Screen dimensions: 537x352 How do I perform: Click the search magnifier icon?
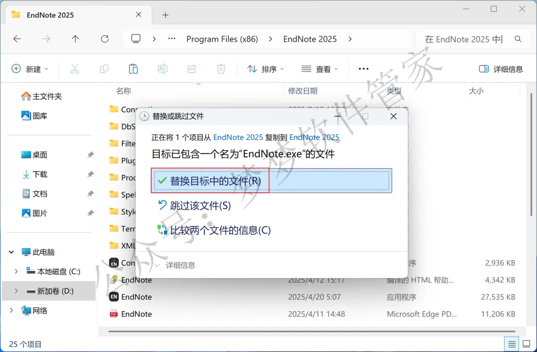pyautogui.click(x=518, y=39)
